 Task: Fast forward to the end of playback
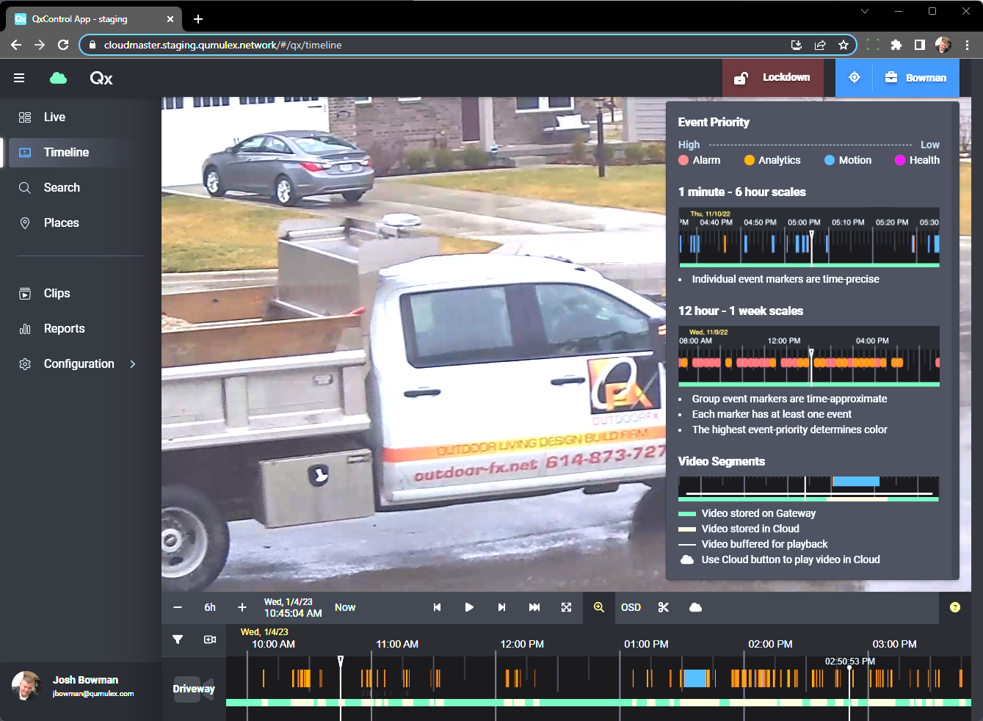point(534,608)
